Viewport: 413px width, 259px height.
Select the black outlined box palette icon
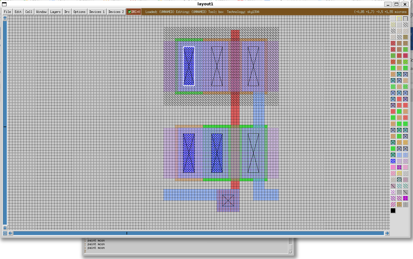405,18
